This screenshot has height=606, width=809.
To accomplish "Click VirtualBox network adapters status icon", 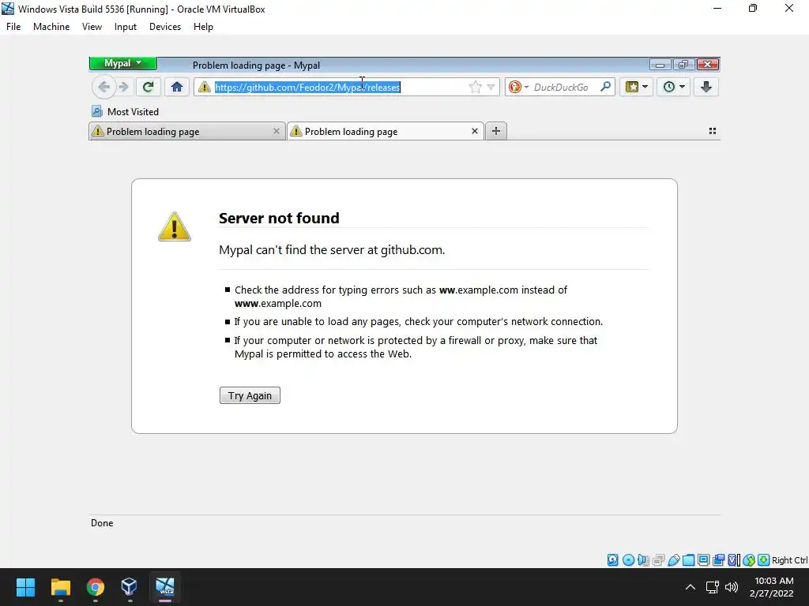I will coord(658,559).
